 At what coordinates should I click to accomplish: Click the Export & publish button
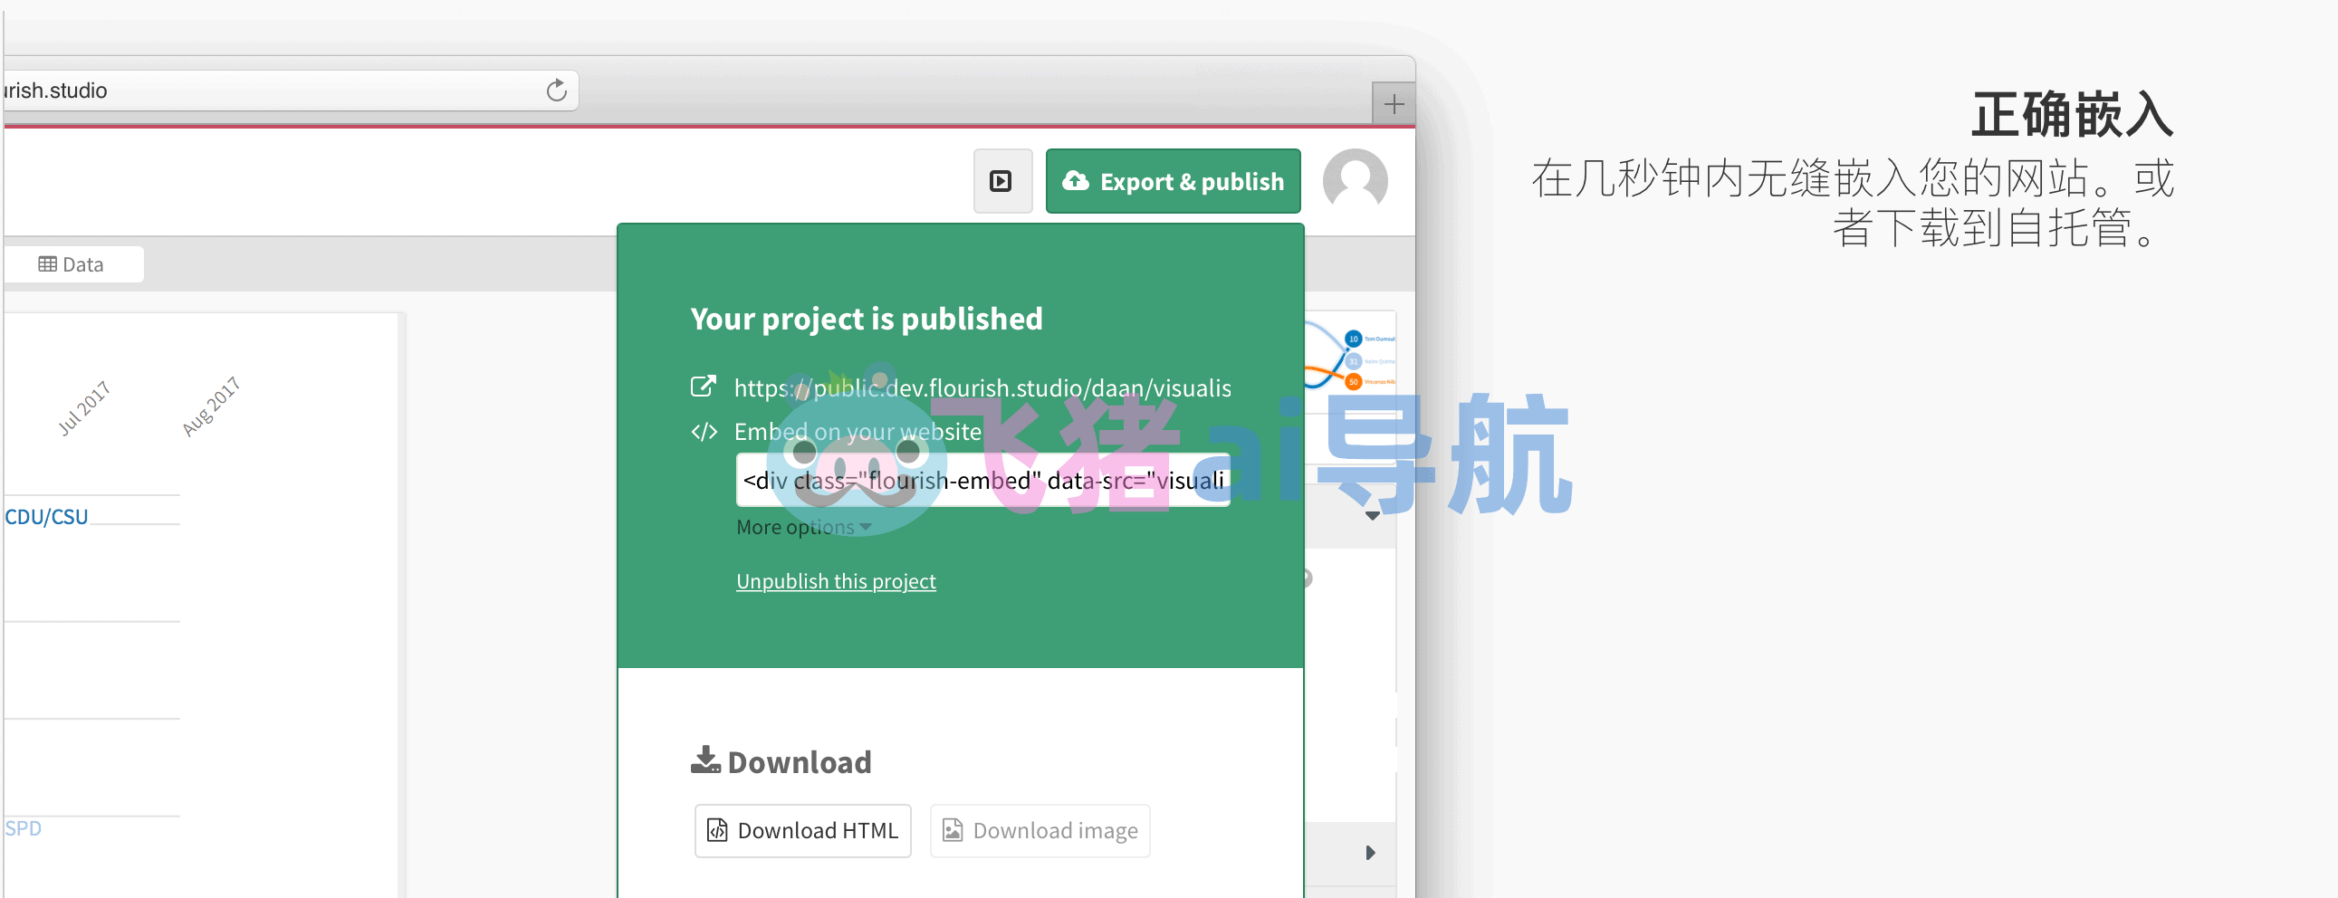1173,181
